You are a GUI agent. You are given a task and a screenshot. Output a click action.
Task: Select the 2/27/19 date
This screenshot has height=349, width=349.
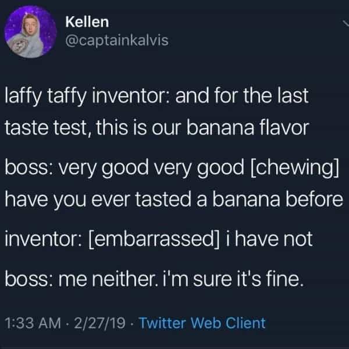point(98,322)
